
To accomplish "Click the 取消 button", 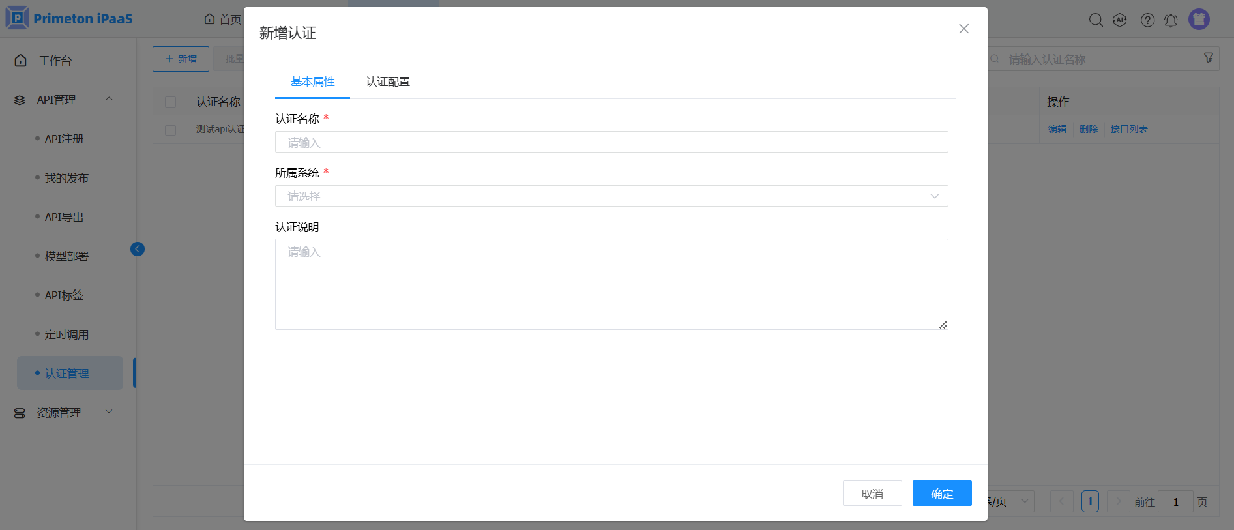I will (x=872, y=493).
